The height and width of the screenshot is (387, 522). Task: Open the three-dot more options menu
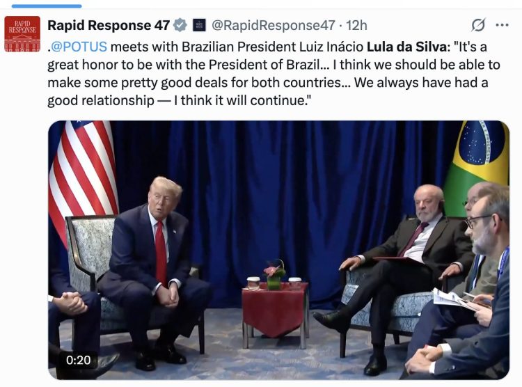[502, 25]
